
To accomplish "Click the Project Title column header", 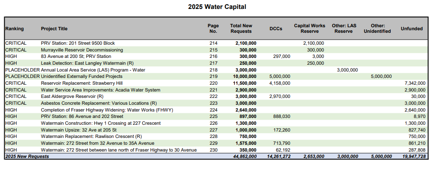I will pos(54,29).
